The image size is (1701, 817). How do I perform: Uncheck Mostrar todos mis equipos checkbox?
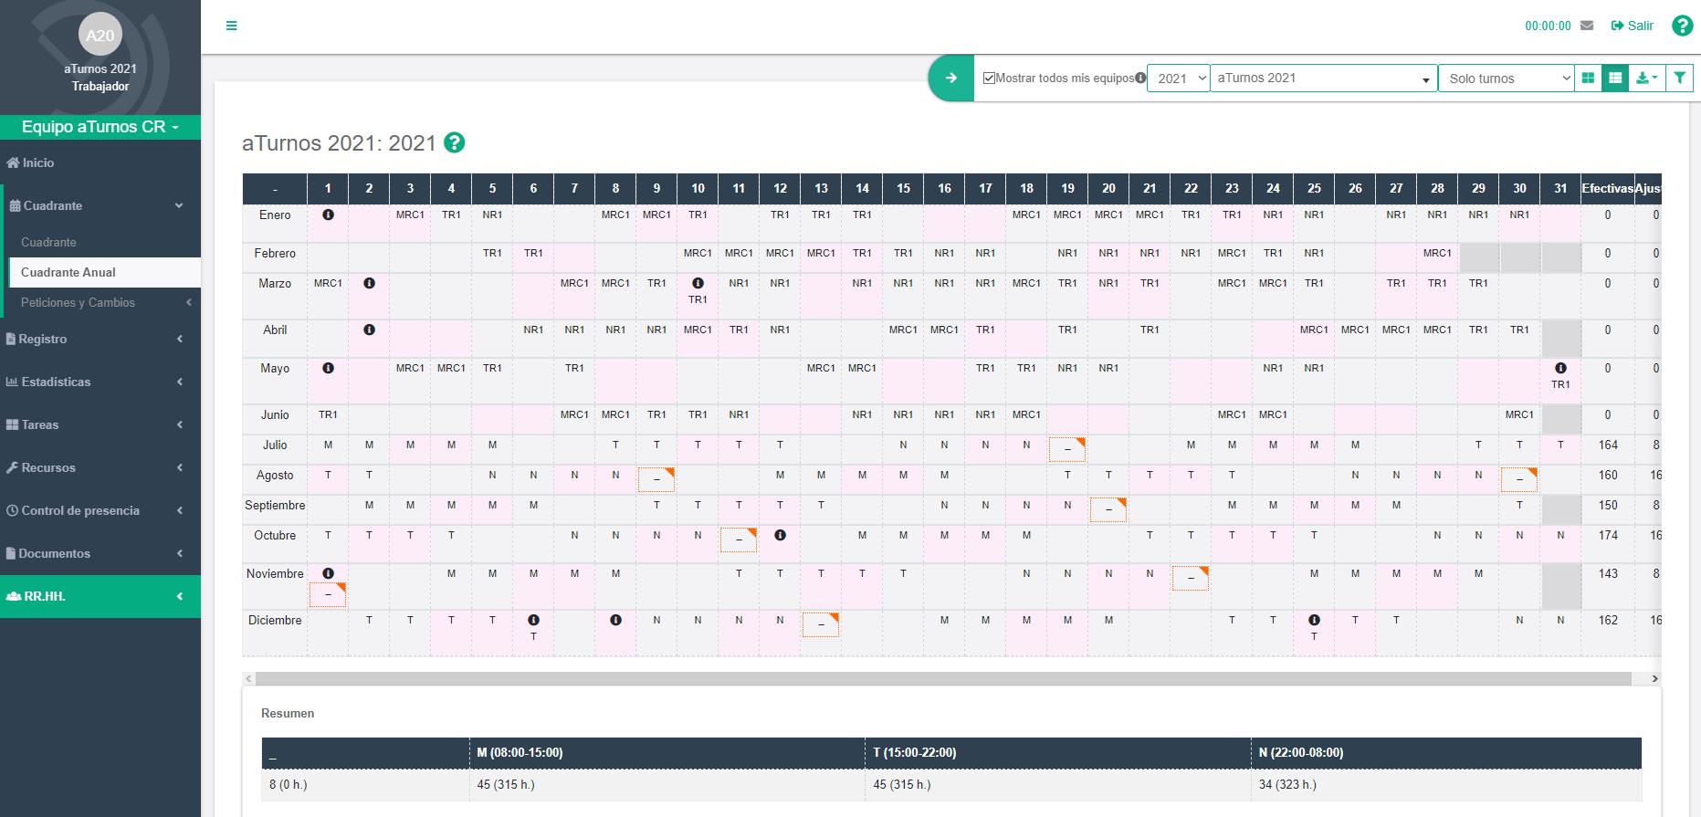(989, 79)
